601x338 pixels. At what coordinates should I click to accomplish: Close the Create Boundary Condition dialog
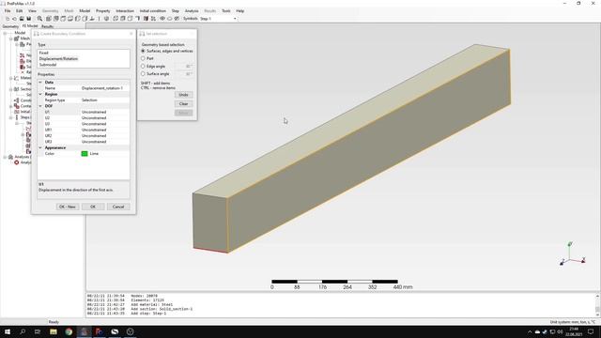coord(131,34)
